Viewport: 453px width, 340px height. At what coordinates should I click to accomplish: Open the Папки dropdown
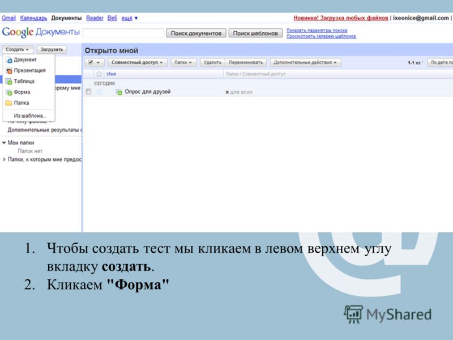(x=183, y=62)
